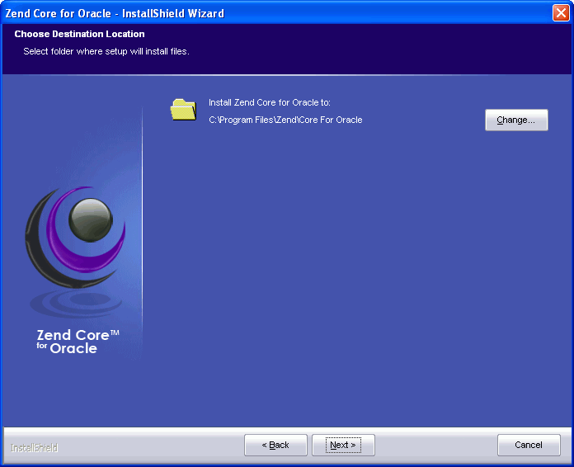Cancel the installation wizard

pos(529,445)
